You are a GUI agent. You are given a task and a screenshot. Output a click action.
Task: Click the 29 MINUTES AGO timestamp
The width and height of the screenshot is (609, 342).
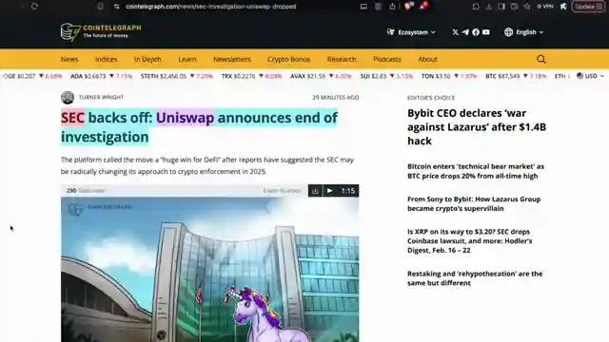tap(336, 97)
